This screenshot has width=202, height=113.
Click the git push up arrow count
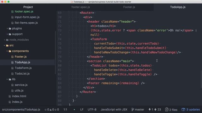click(x=157, y=110)
